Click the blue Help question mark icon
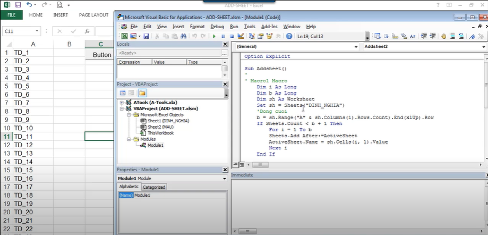Screen dimensions: 488x235 [x=289, y=36]
